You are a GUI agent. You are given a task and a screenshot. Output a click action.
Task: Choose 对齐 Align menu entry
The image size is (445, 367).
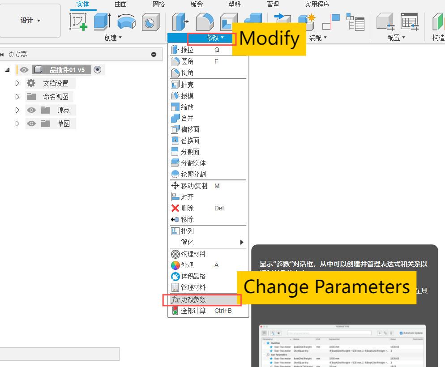point(208,197)
